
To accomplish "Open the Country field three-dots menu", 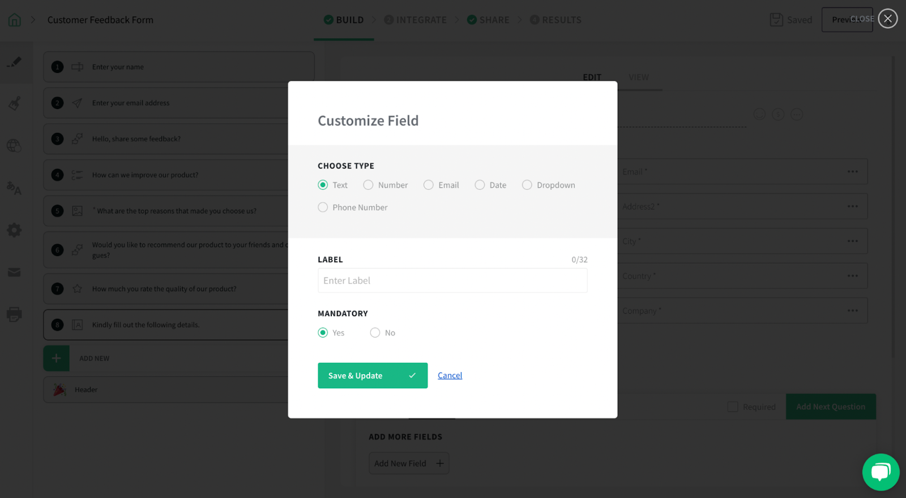I will pos(853,276).
